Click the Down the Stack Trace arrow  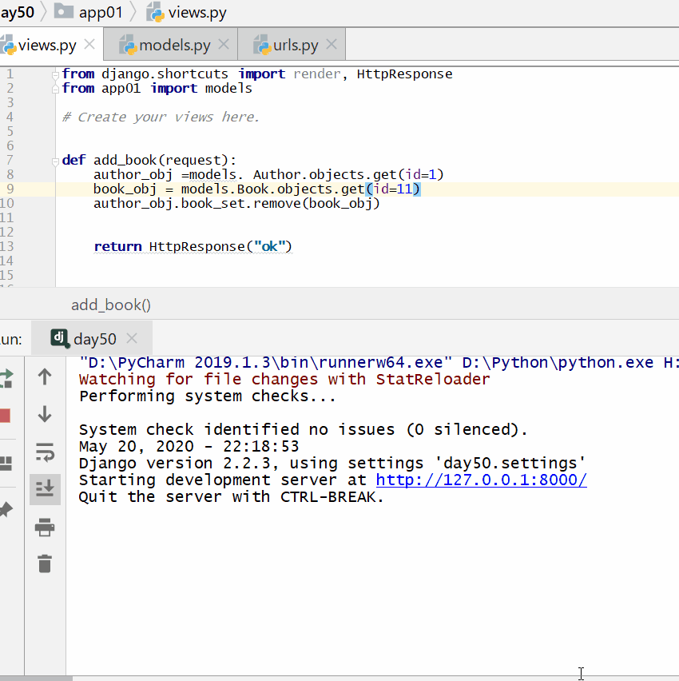click(45, 414)
